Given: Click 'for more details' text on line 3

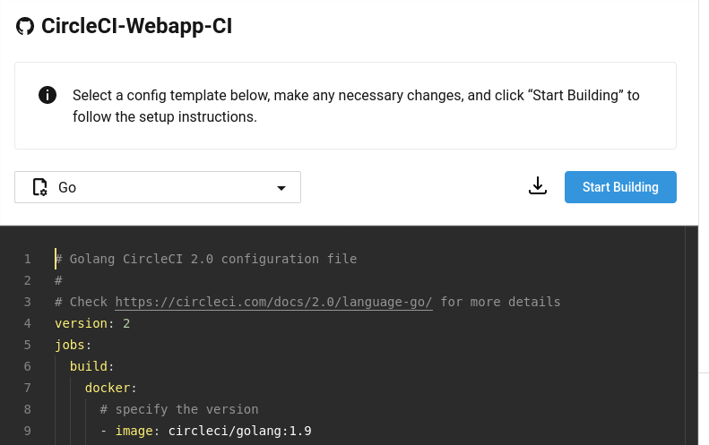Looking at the screenshot, I should (x=500, y=302).
